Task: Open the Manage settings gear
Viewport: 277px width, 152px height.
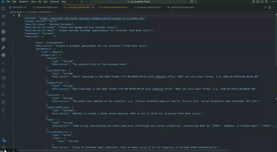Action: [4, 147]
